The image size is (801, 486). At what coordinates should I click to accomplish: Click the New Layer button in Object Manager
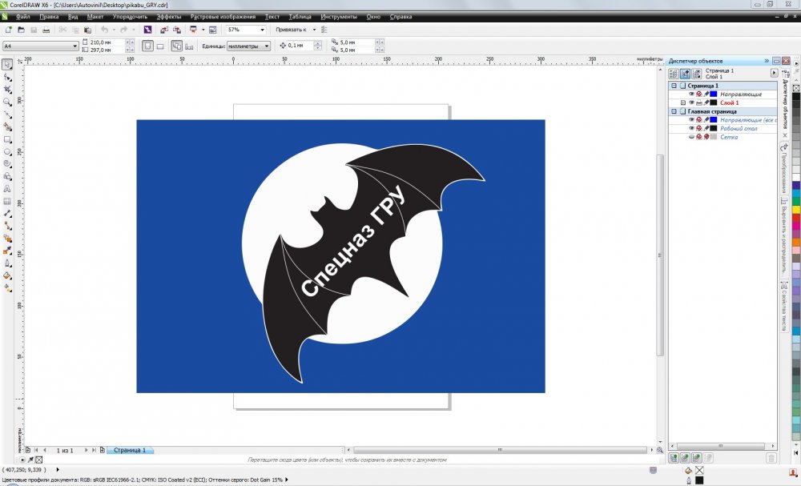(674, 457)
